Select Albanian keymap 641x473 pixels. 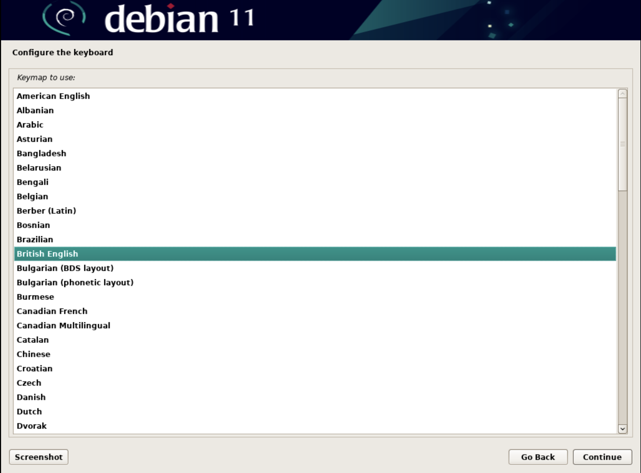[x=315, y=110]
